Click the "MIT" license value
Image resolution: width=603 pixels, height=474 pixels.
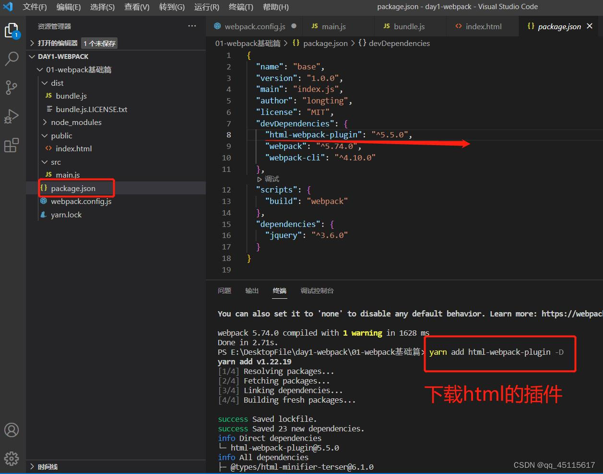[x=319, y=112]
